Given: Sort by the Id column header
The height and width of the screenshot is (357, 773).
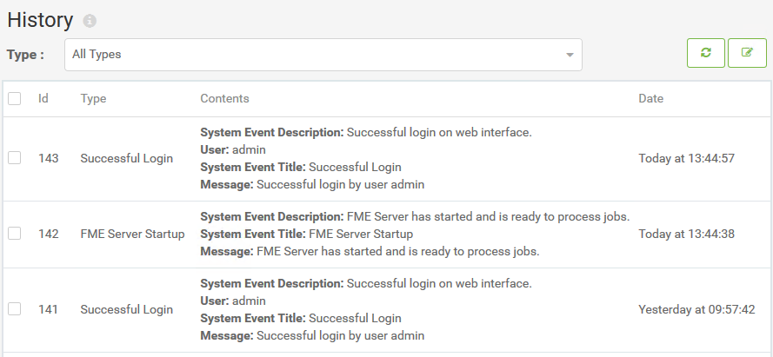Looking at the screenshot, I should tap(43, 98).
